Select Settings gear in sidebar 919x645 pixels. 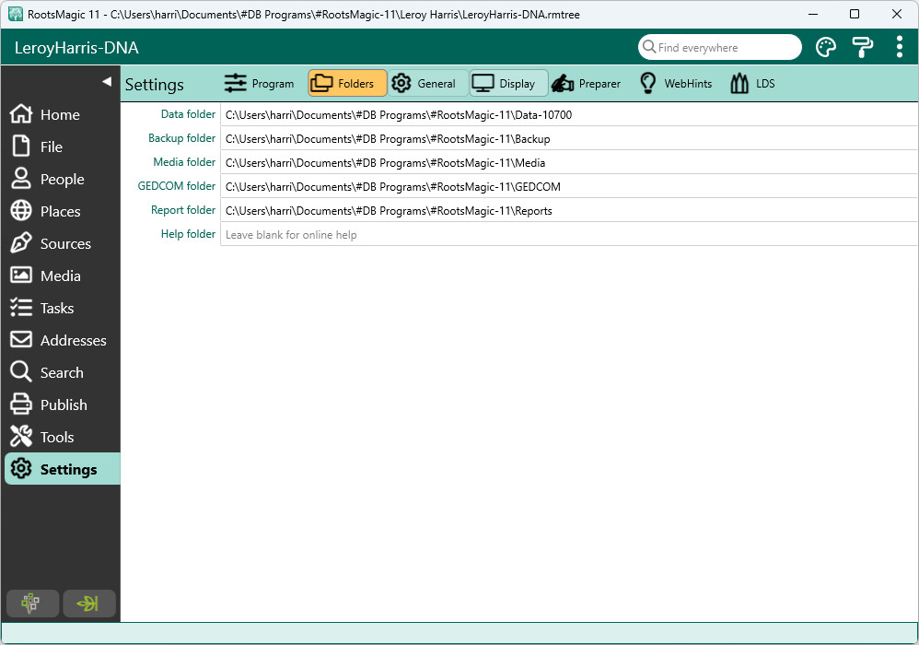tap(21, 469)
